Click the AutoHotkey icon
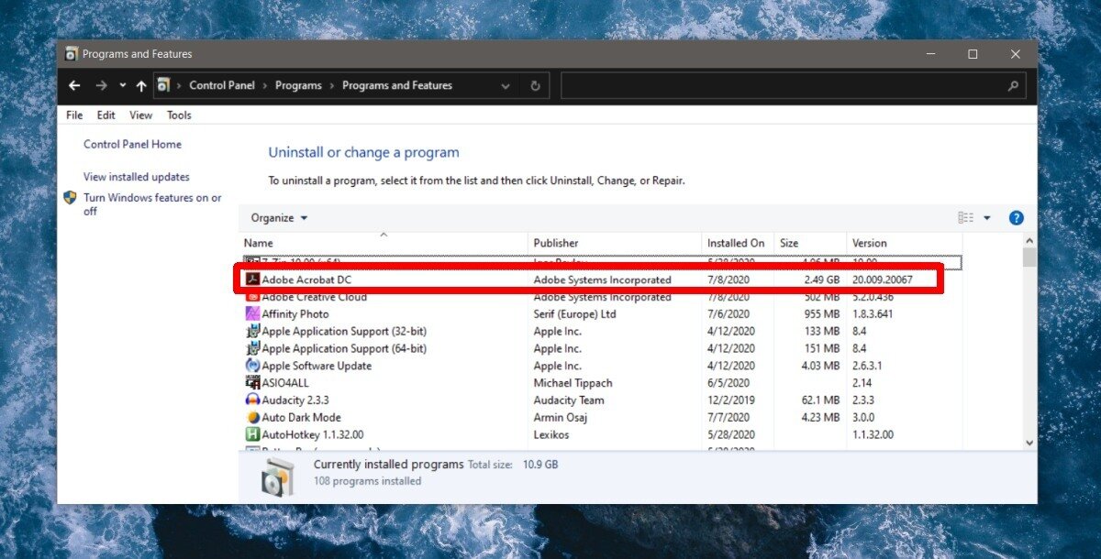 click(x=252, y=434)
